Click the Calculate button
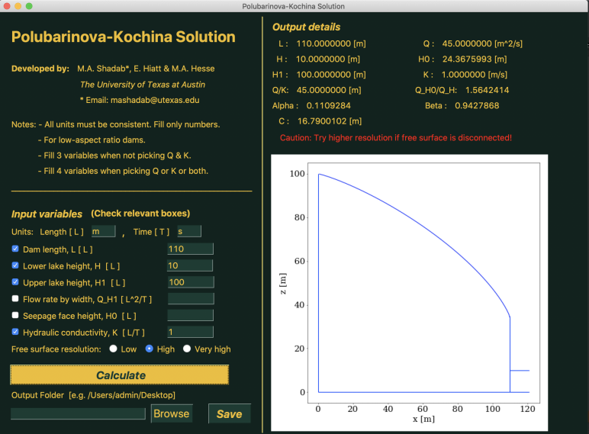The image size is (589, 434). (120, 375)
